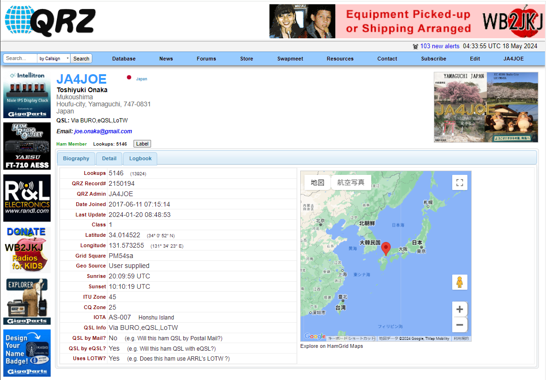The width and height of the screenshot is (546, 380).
Task: Expand the Resources menu
Action: (x=340, y=59)
